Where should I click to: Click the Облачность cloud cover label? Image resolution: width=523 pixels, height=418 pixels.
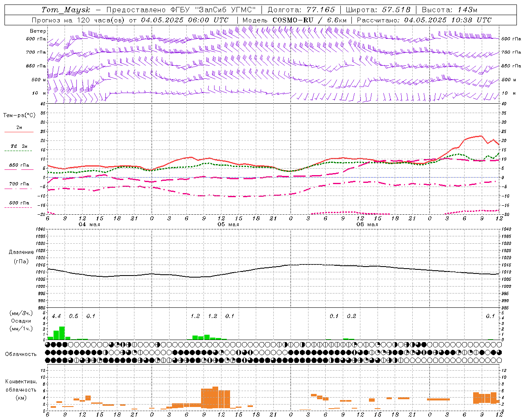point(21,354)
